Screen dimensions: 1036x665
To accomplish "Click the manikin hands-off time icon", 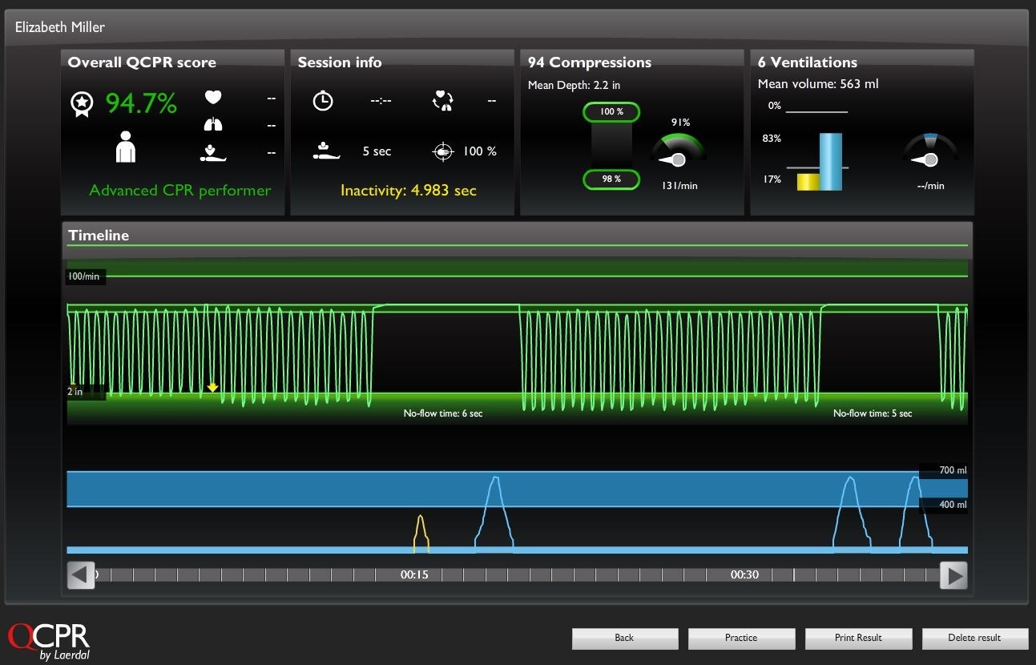I will 327,151.
